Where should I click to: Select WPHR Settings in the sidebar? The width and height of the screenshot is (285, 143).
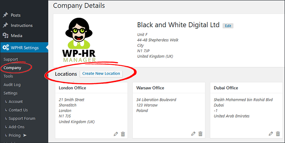click(x=25, y=48)
